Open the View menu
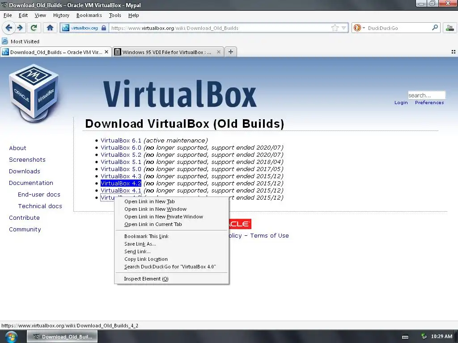 40,15
